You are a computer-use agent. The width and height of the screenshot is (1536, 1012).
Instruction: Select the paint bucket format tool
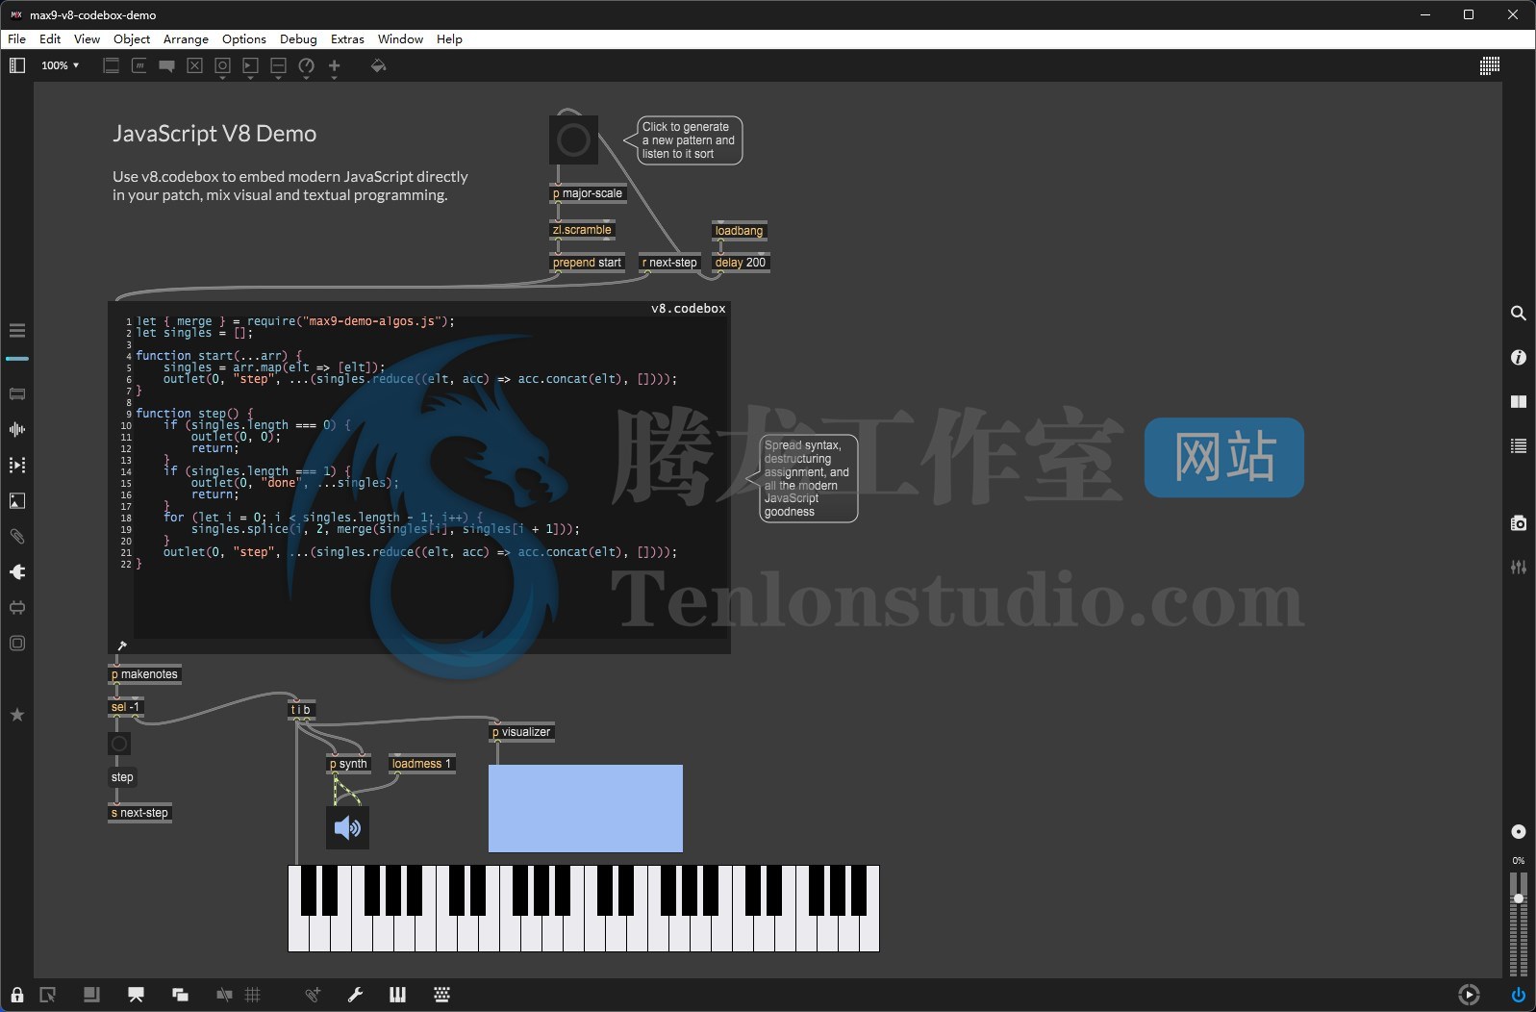378,65
